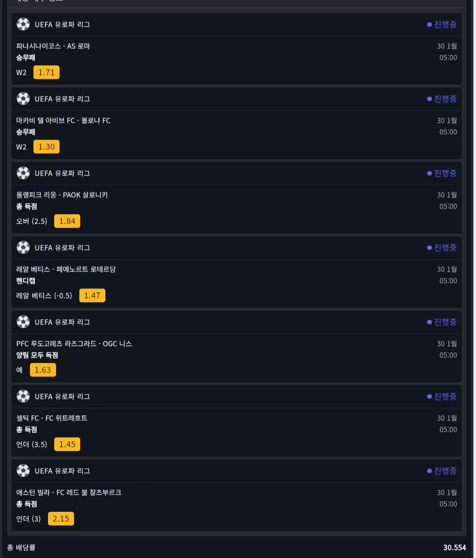The height and width of the screenshot is (558, 476).
Task: Click the soccer ball icon for 셀틱 FC match
Action: 23,396
